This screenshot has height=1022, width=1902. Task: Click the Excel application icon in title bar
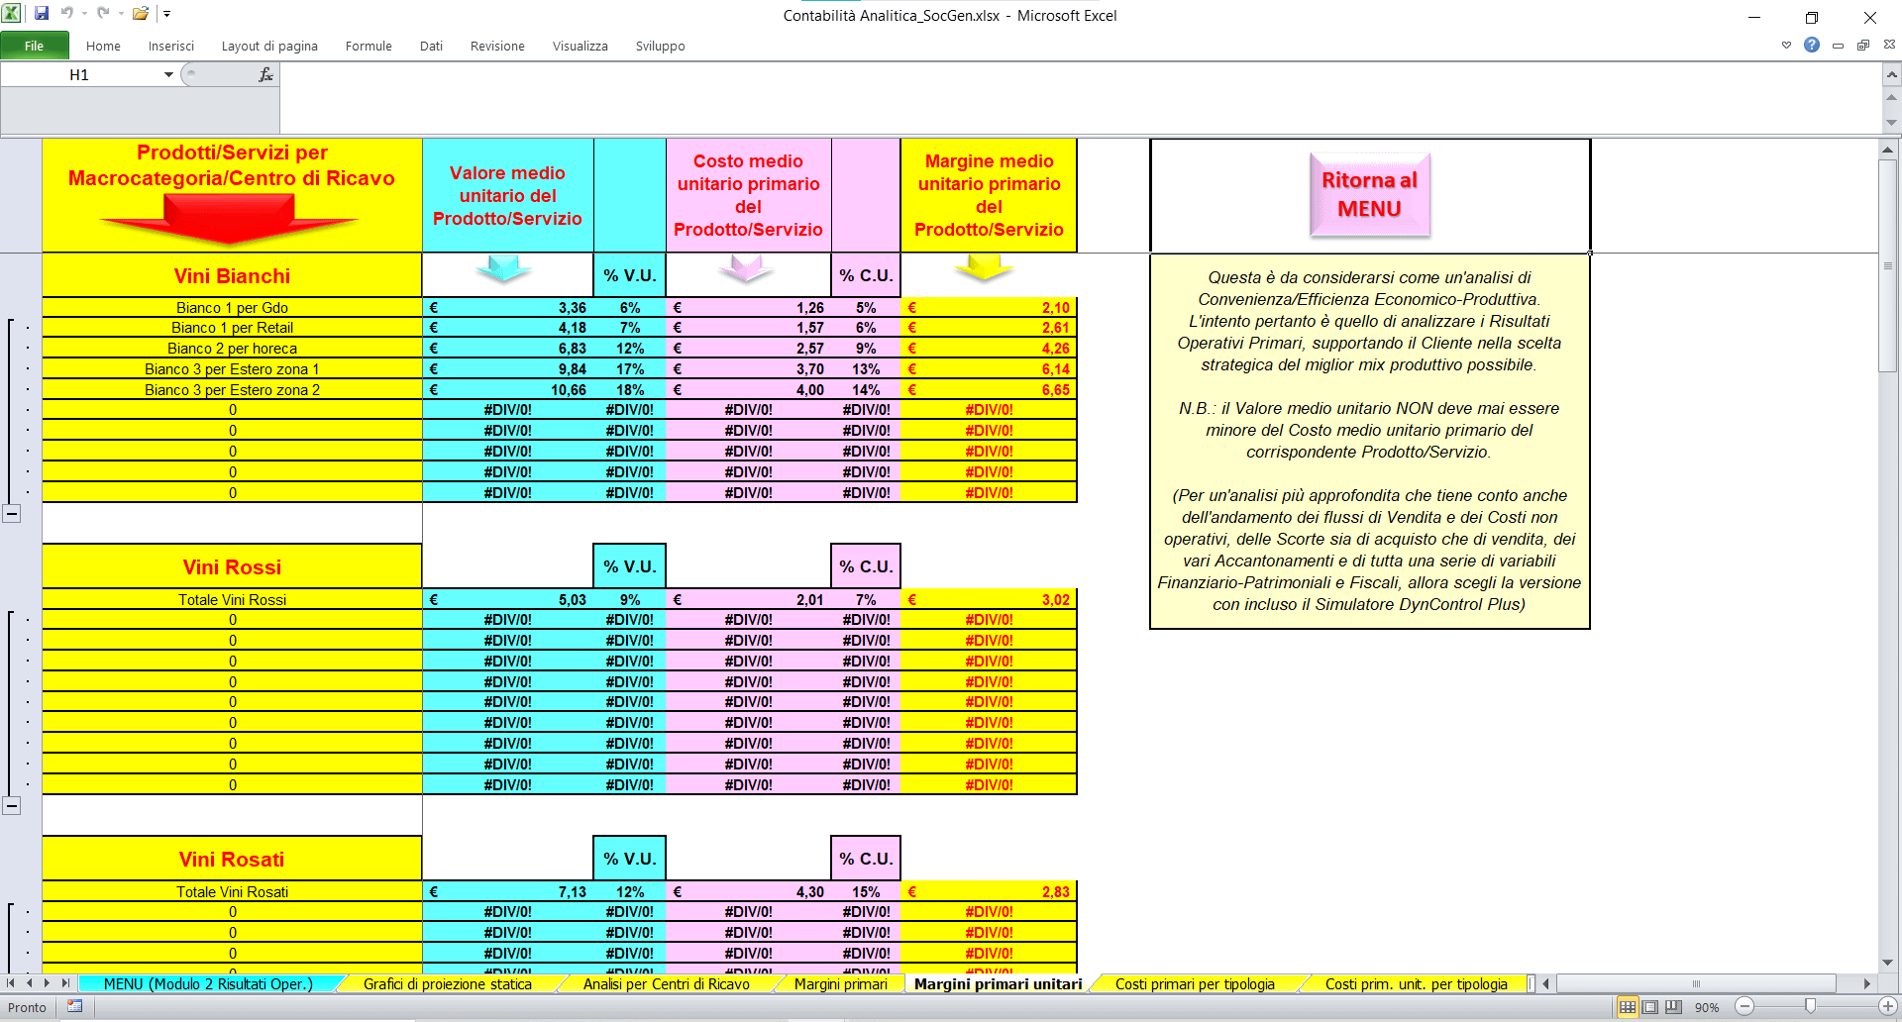coord(12,14)
